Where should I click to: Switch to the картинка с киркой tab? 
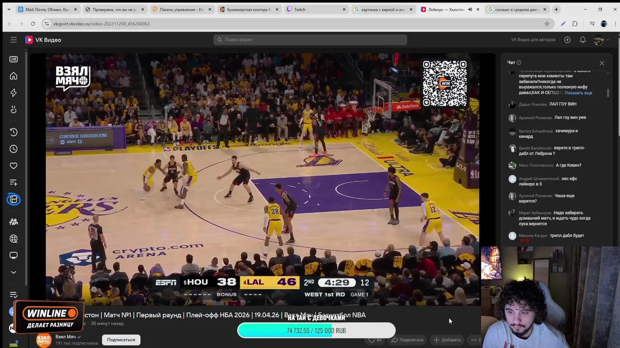click(383, 9)
